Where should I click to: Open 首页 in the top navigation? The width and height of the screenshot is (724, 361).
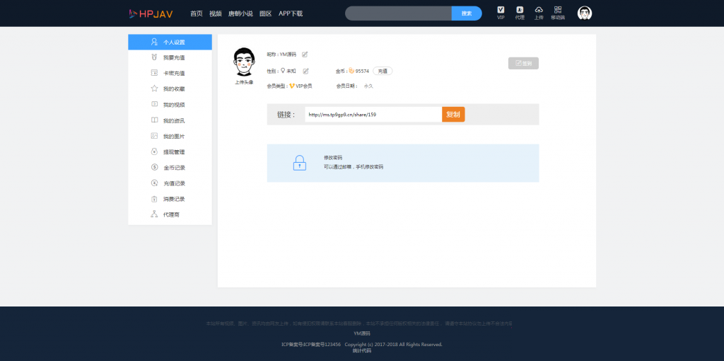coord(197,13)
